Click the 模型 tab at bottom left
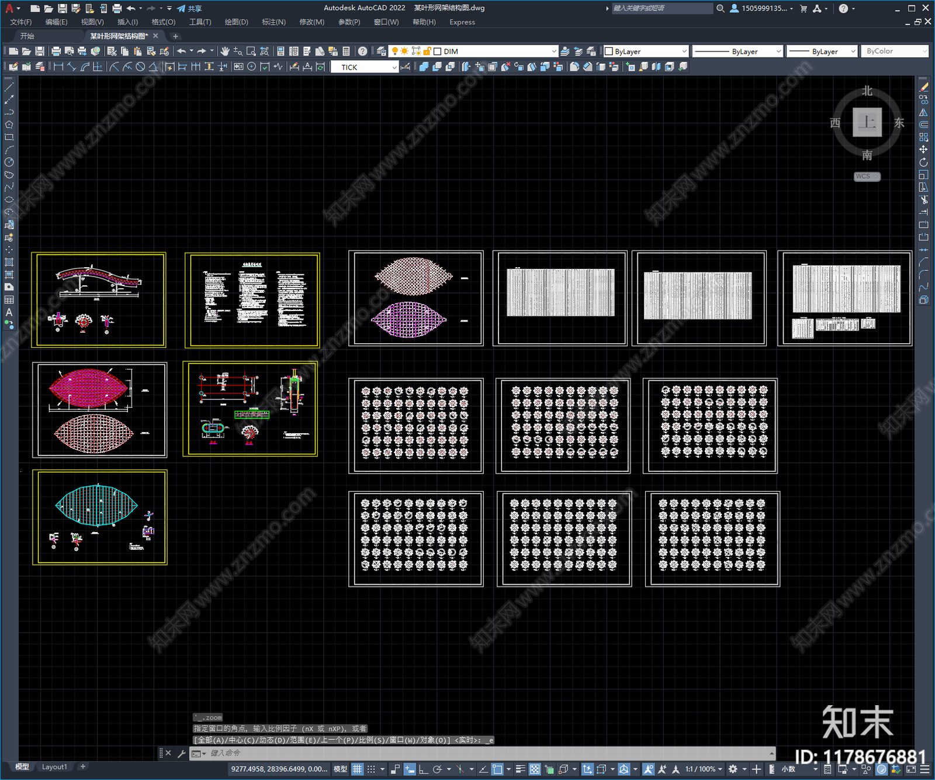This screenshot has width=935, height=780. 22,767
